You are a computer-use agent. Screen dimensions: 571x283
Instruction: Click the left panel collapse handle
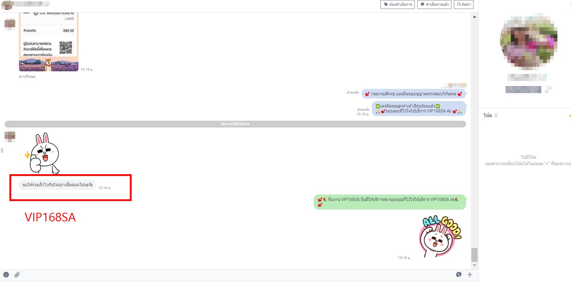2,150
